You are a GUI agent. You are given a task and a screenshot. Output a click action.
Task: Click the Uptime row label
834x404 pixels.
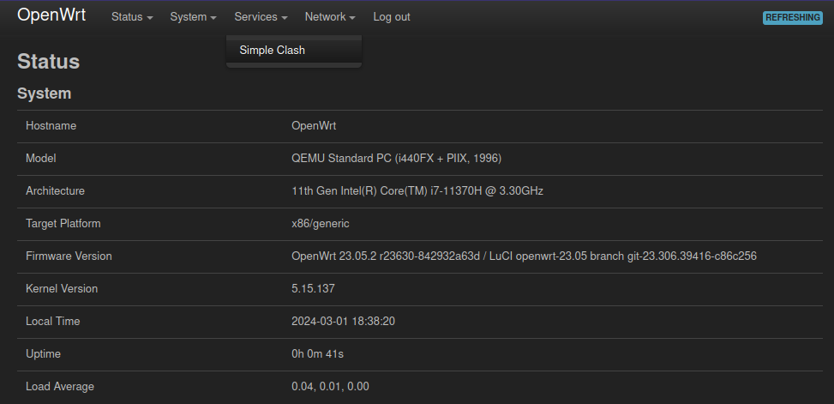[43, 354]
